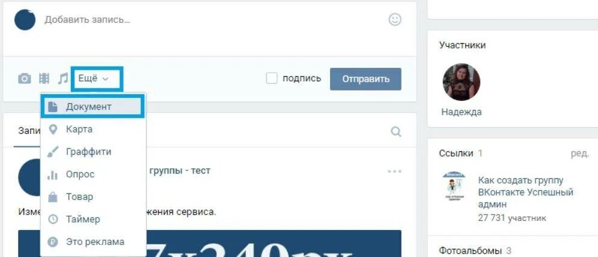Click the Отправить button
Screen dimensions: 598x257
point(365,79)
